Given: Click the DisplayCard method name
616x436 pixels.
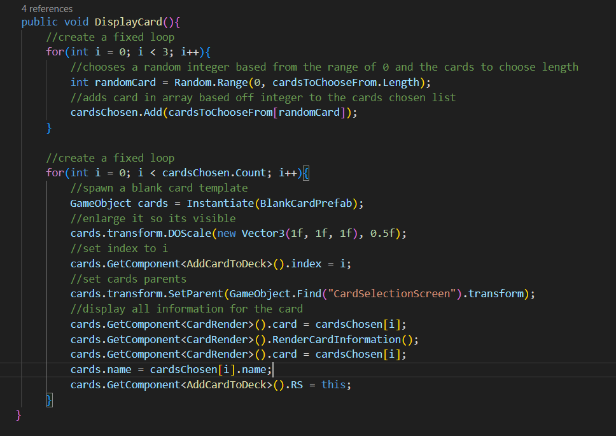Looking at the screenshot, I should coord(129,22).
